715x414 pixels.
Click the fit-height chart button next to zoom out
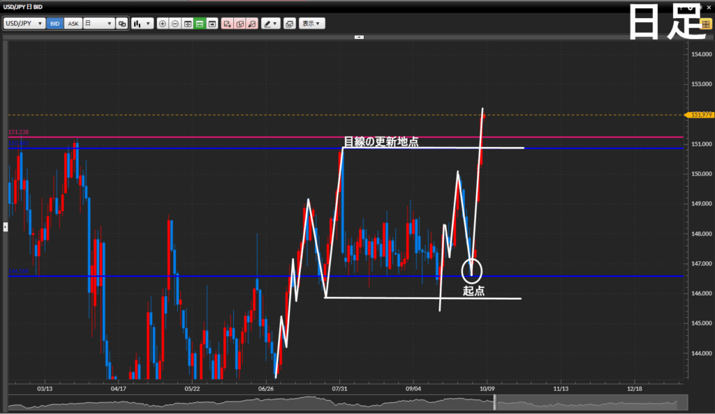tap(187, 24)
